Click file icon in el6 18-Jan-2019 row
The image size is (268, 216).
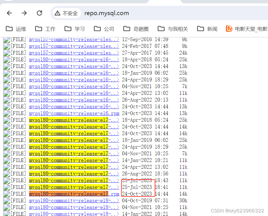coord(7,73)
